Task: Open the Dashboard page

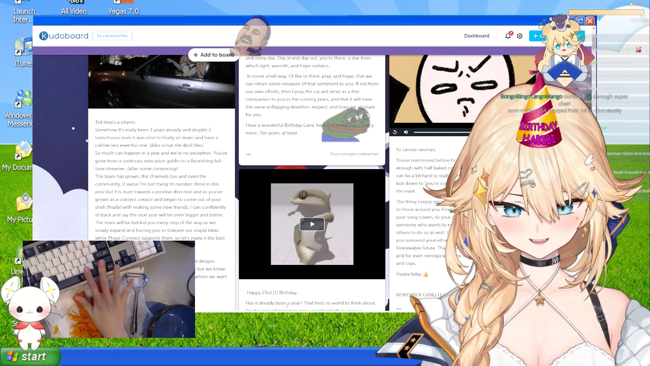Action: point(477,36)
